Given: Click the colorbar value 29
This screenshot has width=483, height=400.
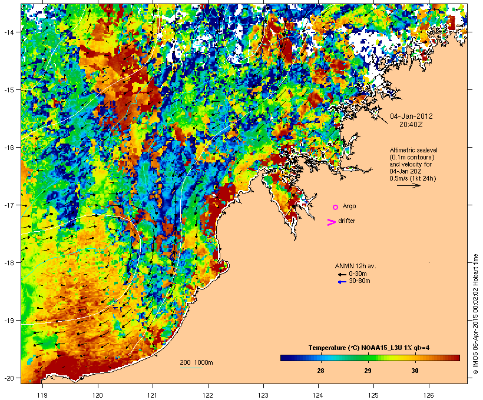Looking at the screenshot, I should [x=368, y=371].
